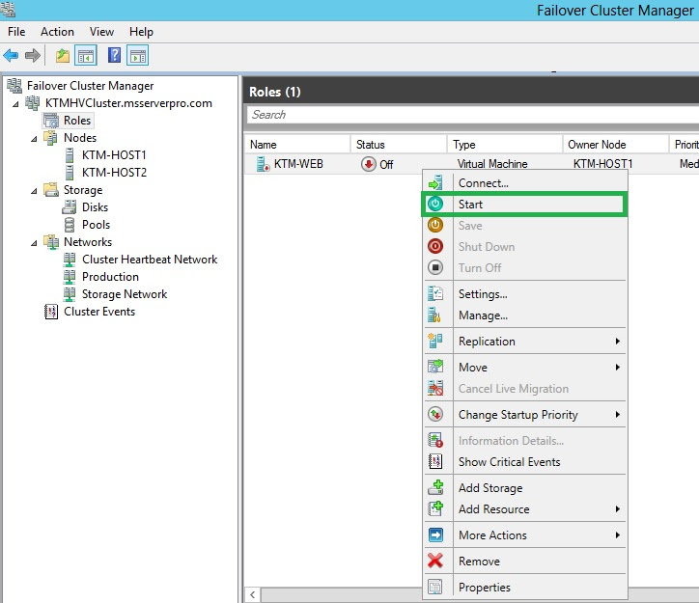This screenshot has width=699, height=603.
Task: Click the Forward arrow toolbar icon
Action: [33, 56]
